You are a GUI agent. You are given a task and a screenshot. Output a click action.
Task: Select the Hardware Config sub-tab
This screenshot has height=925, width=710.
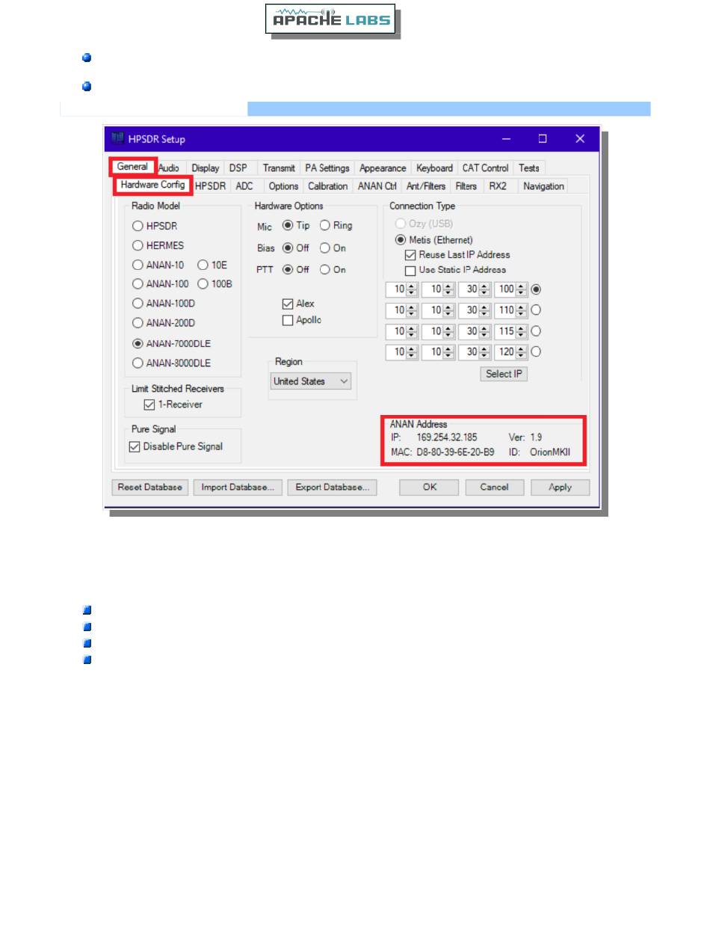click(152, 185)
